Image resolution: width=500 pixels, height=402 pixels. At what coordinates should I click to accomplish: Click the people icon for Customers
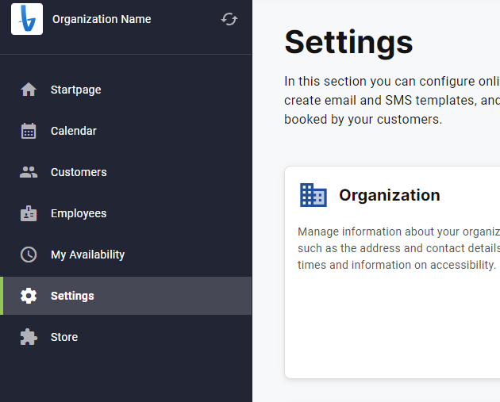(29, 172)
